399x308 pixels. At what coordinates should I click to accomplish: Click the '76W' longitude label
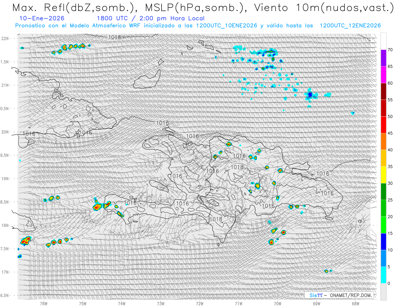(44, 303)
